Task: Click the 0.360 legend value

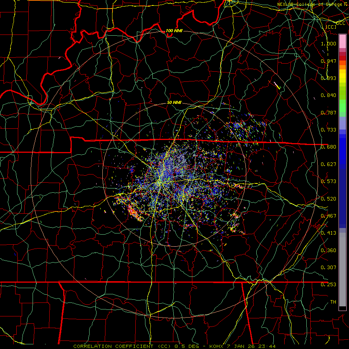Action: coord(328,251)
